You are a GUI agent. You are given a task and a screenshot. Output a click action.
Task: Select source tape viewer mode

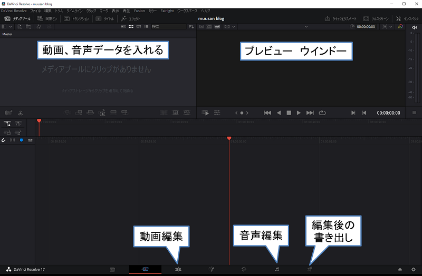[209, 27]
